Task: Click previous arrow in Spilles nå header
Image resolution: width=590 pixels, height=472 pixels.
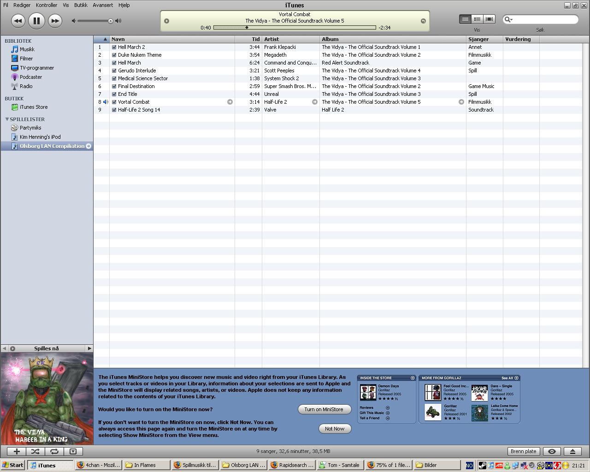Action: pyautogui.click(x=4, y=348)
